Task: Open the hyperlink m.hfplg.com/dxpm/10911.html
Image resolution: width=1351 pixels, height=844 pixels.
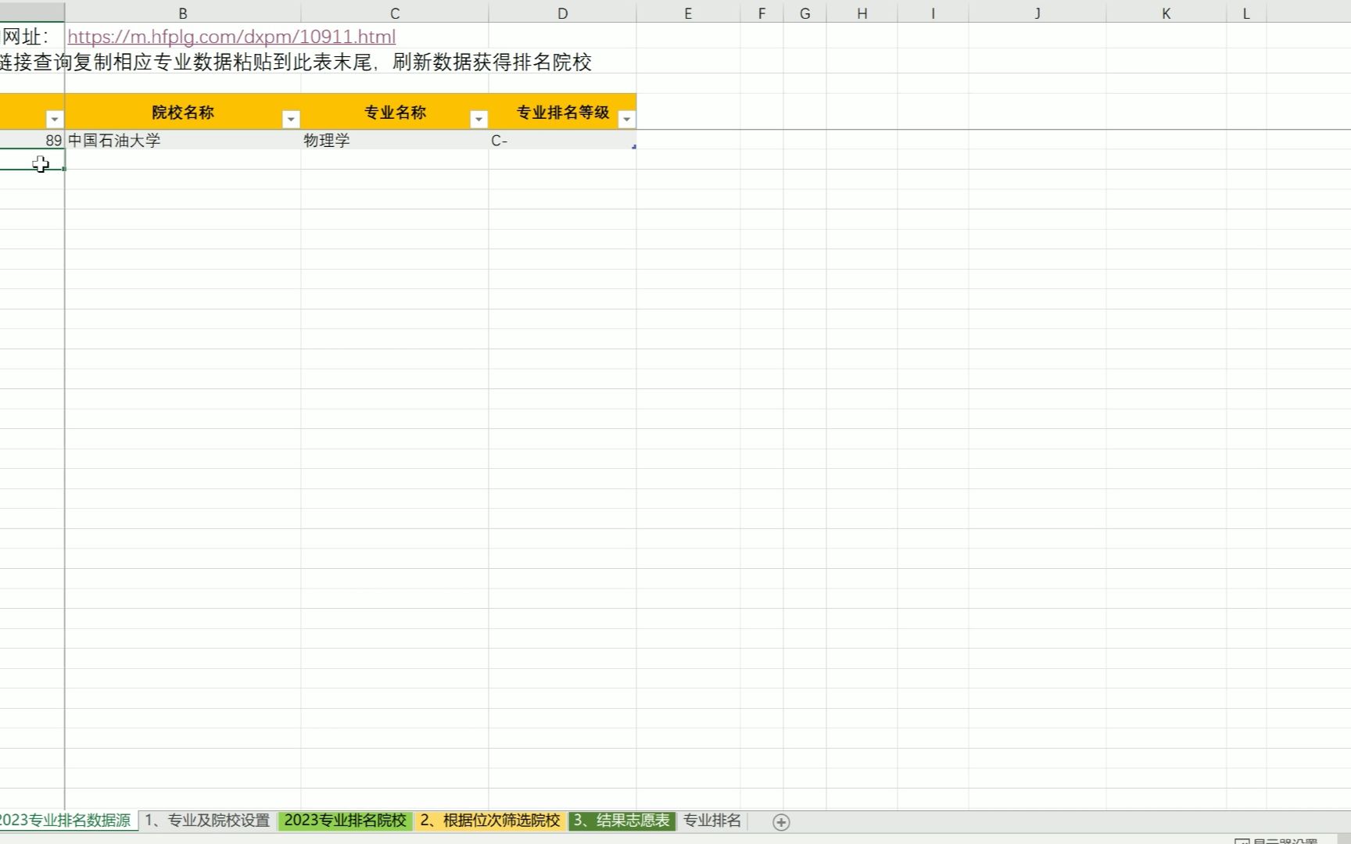Action: coord(231,36)
